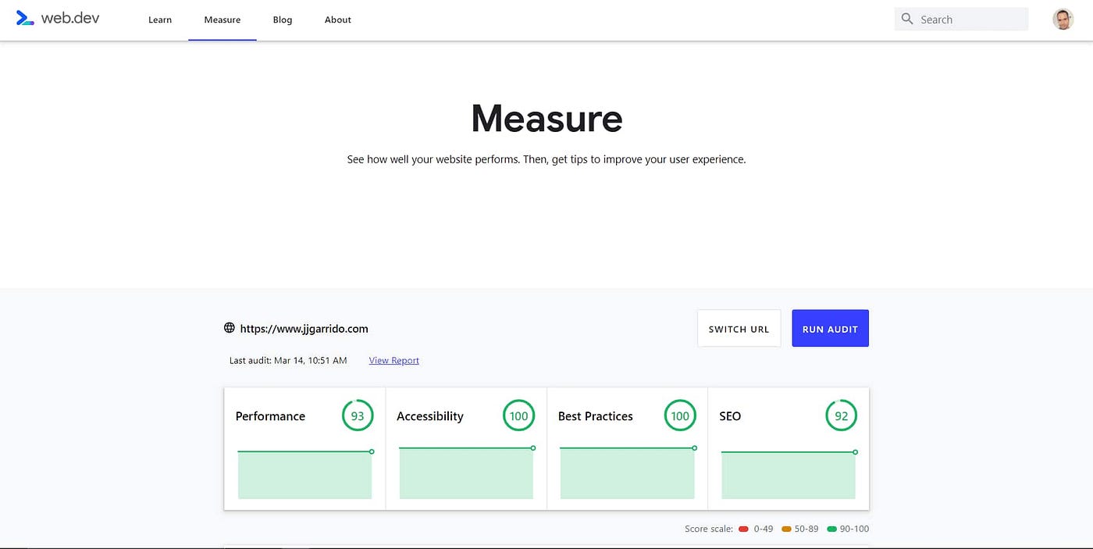
Task: Click the Accessibility history chart
Action: (x=466, y=472)
